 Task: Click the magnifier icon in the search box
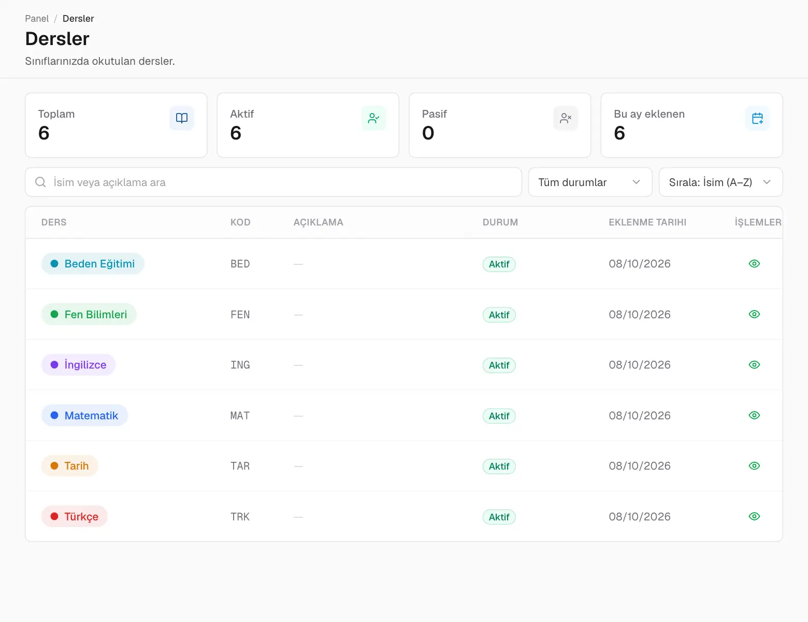[40, 182]
